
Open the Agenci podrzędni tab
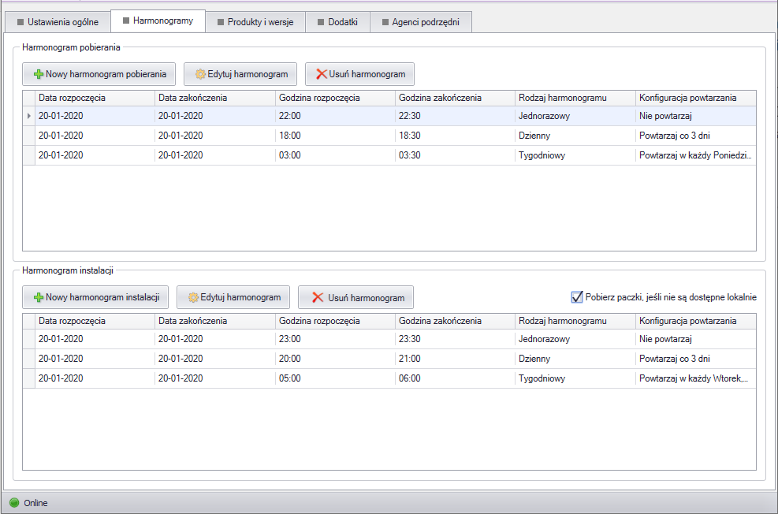coord(421,22)
